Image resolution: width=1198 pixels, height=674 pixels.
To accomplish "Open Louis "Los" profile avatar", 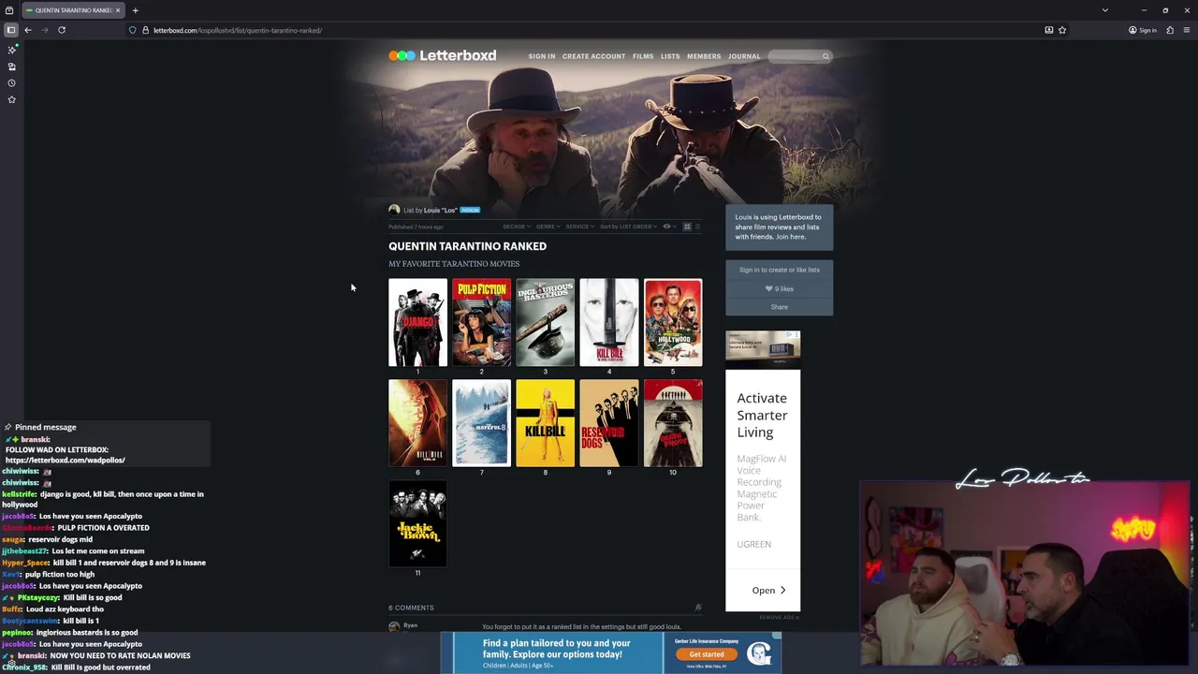I will point(394,210).
